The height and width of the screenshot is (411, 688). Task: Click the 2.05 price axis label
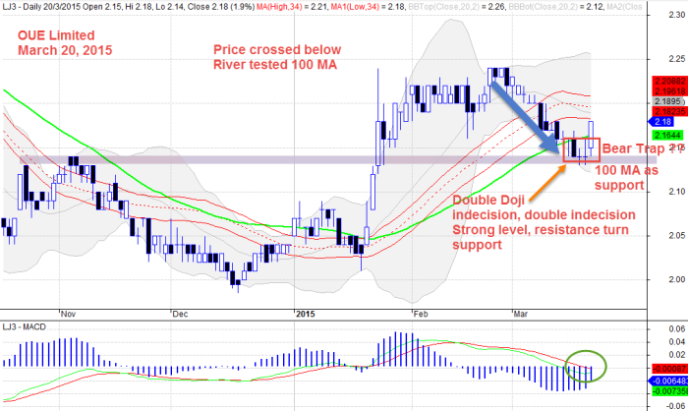(676, 235)
